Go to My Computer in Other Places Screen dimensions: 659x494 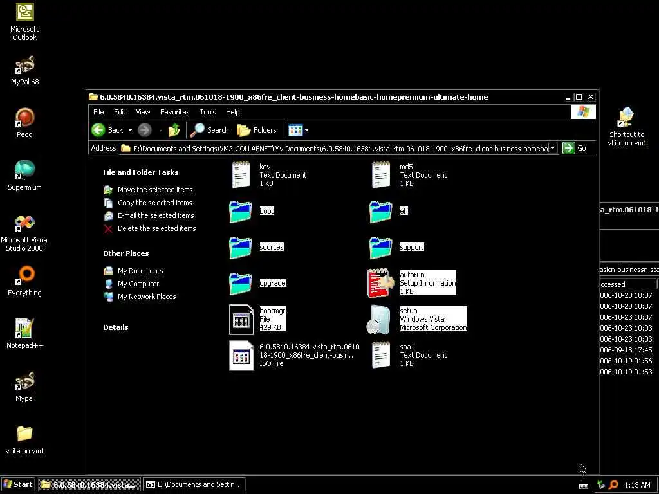click(138, 284)
